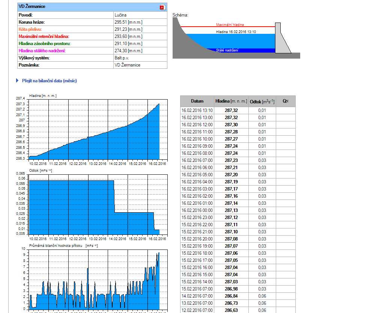Click the Odtok outflow chart
This screenshot has height=313, width=382.
94,205
